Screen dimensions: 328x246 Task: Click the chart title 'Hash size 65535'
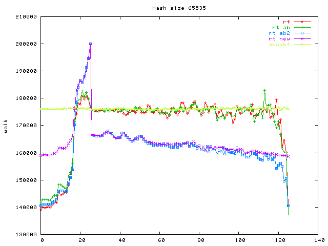pyautogui.click(x=179, y=8)
